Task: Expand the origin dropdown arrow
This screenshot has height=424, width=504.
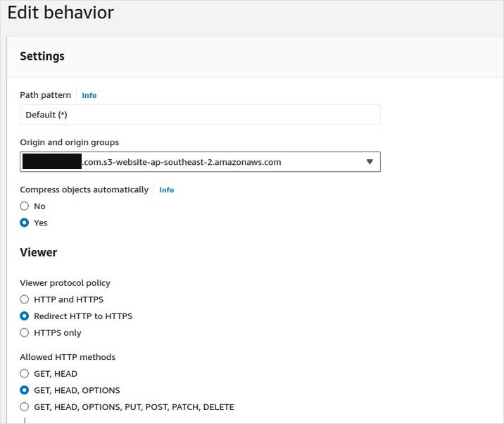Action: (370, 162)
